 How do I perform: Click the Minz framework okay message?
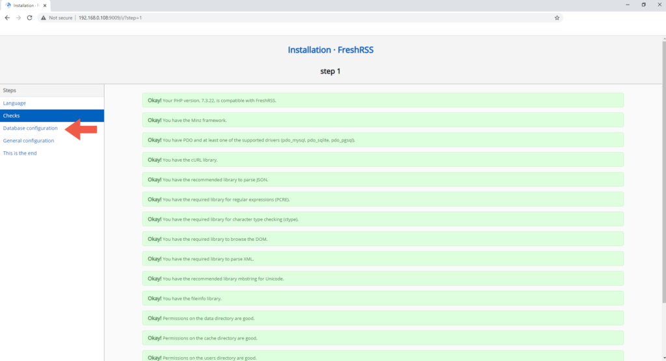(382, 120)
